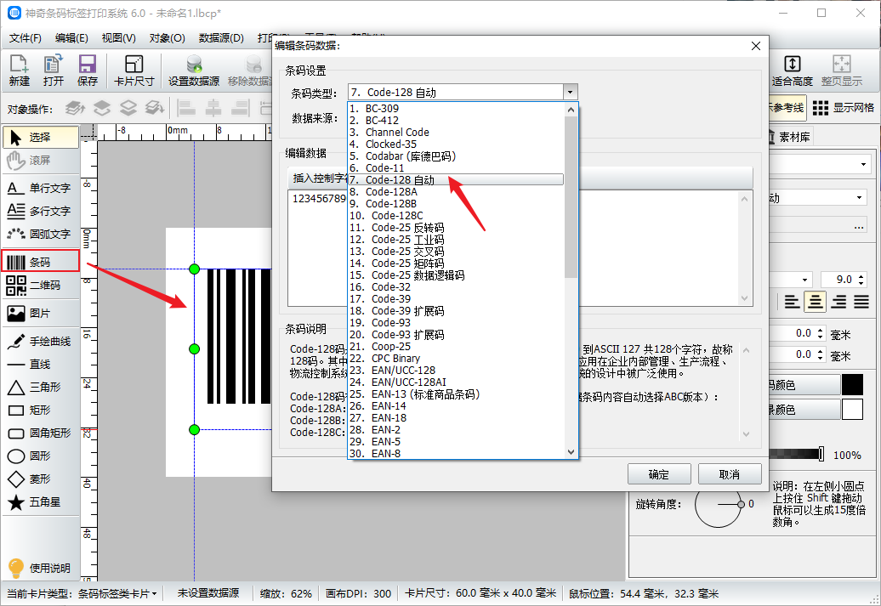The width and height of the screenshot is (881, 606).
Task: Select the 单行文字 single-line text tool
Action: [41, 188]
